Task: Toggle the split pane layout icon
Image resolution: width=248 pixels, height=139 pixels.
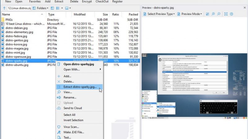Action: pos(52,8)
